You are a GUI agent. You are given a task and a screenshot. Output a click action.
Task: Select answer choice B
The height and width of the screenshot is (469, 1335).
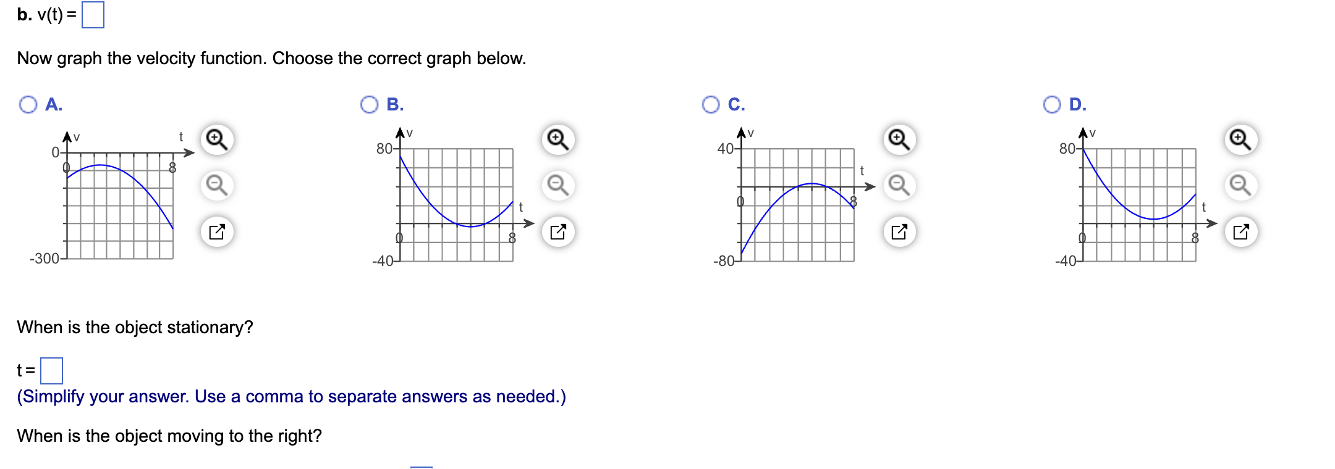(369, 104)
